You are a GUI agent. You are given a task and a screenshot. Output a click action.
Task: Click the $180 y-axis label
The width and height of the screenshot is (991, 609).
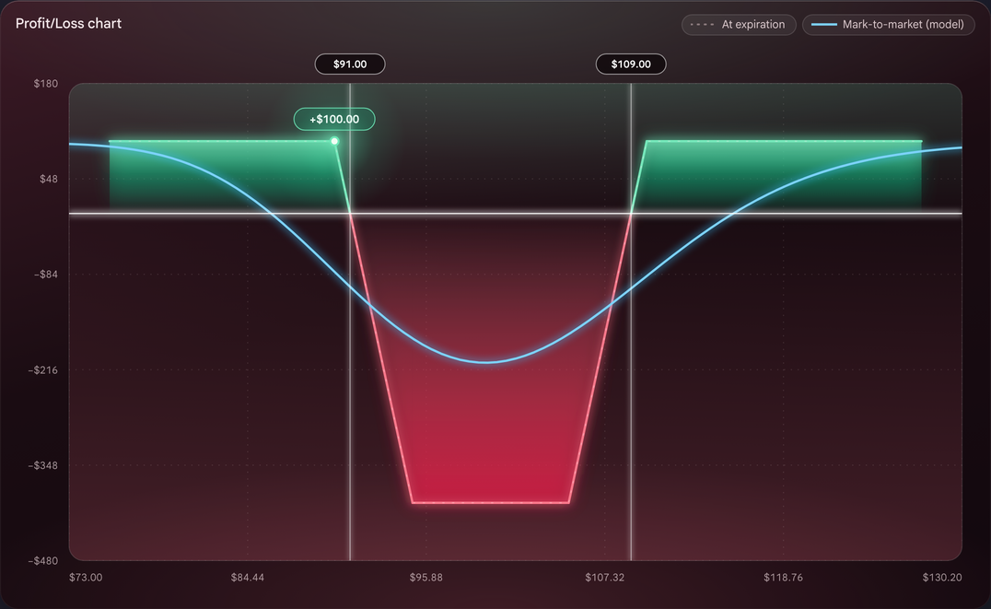[x=45, y=84]
